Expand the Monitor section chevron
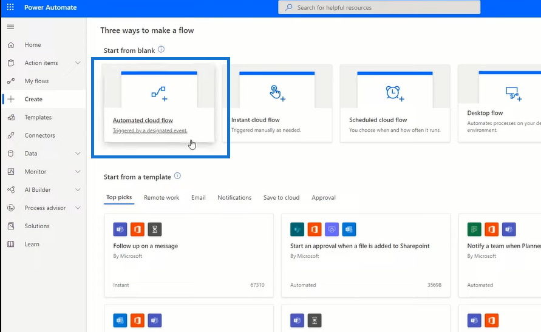The height and width of the screenshot is (332, 541). [x=78, y=172]
